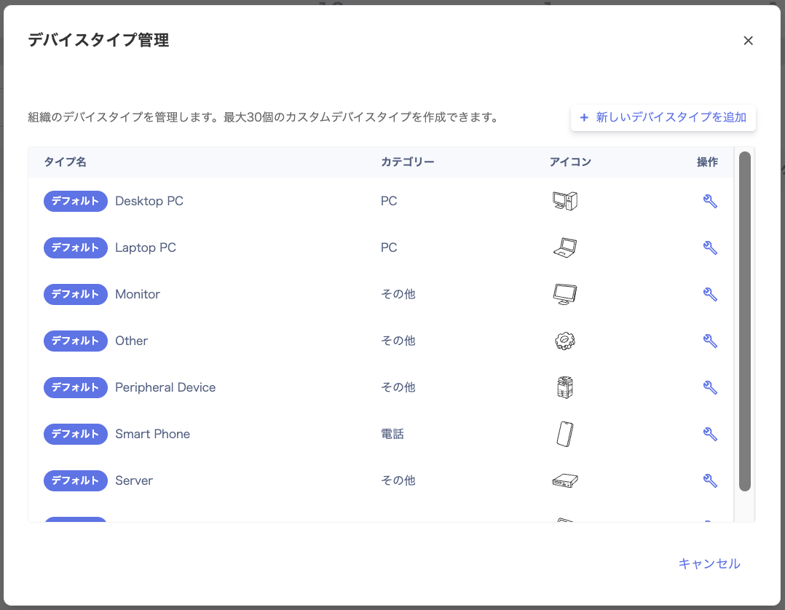
Task: Click the Desktop PC tower icon
Action: point(565,201)
